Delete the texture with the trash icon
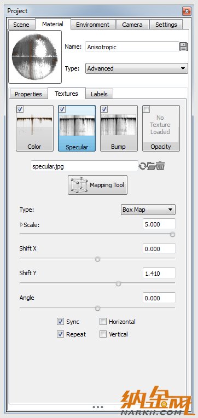Image resolution: width=198 pixels, height=418 pixels. click(x=160, y=166)
